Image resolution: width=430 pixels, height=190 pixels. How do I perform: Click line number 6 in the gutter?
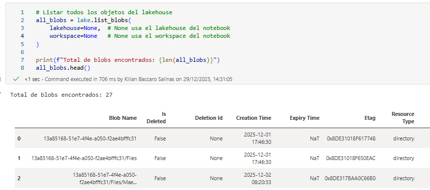[22, 52]
